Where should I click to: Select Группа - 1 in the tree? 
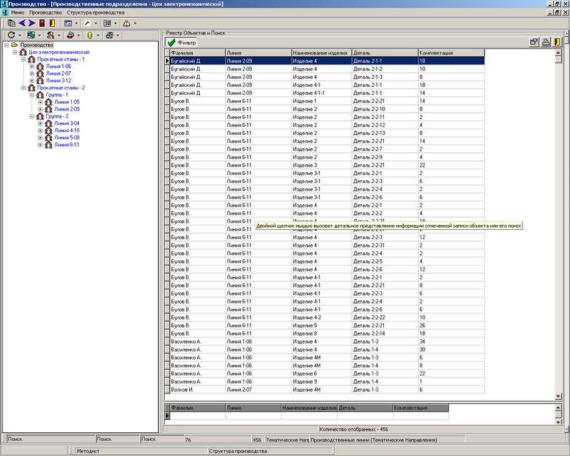(57, 95)
